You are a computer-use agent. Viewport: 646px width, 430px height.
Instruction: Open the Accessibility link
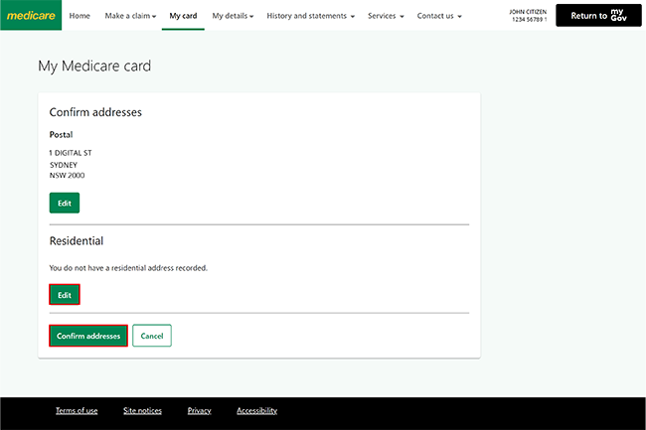pyautogui.click(x=256, y=410)
